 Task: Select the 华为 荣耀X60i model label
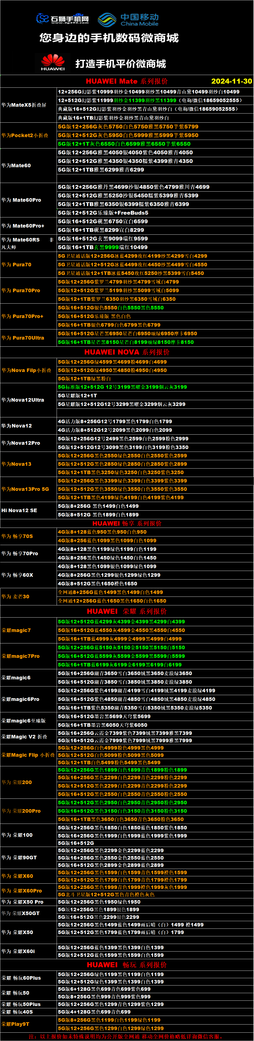click(x=18, y=952)
